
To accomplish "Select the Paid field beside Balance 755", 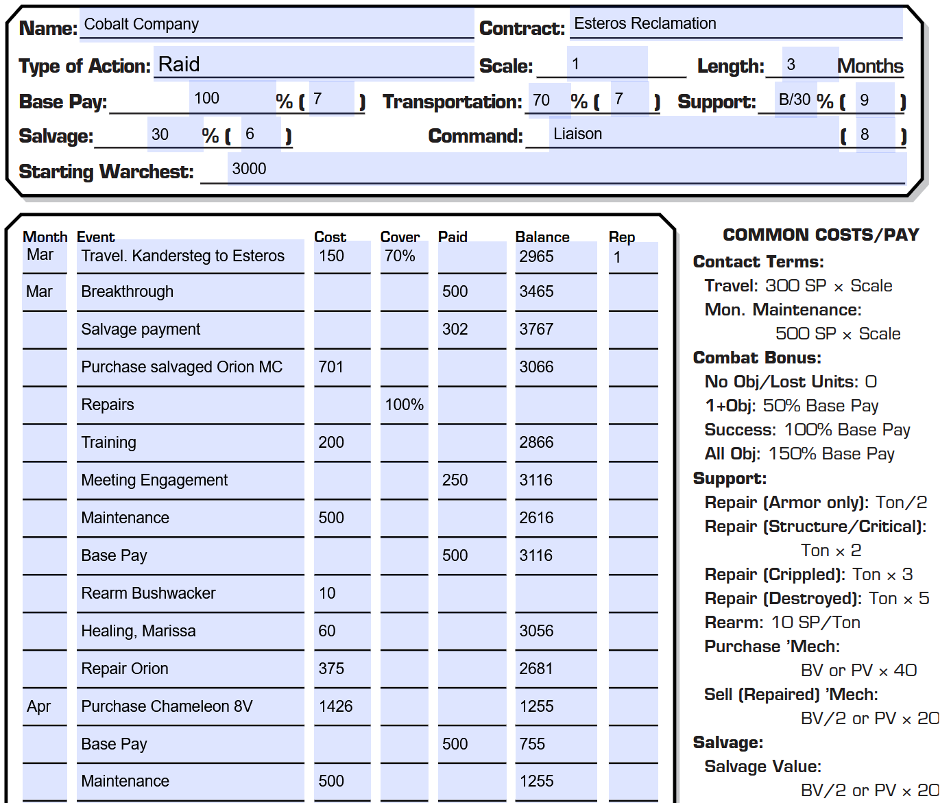I will (472, 745).
